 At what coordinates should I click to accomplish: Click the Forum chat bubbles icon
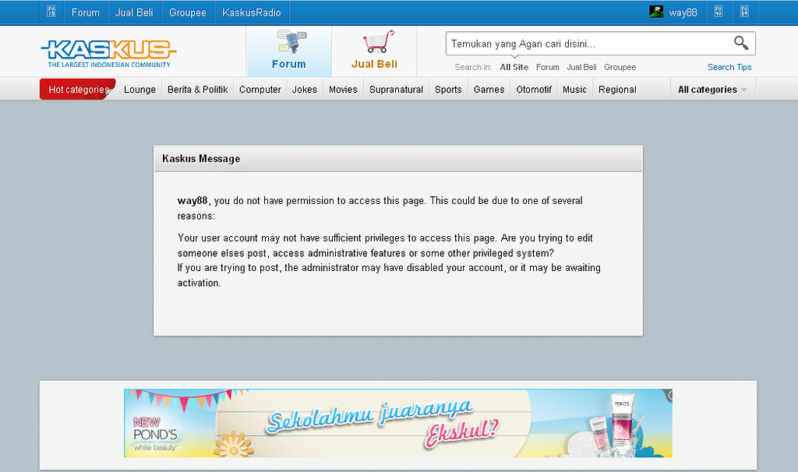tap(291, 42)
